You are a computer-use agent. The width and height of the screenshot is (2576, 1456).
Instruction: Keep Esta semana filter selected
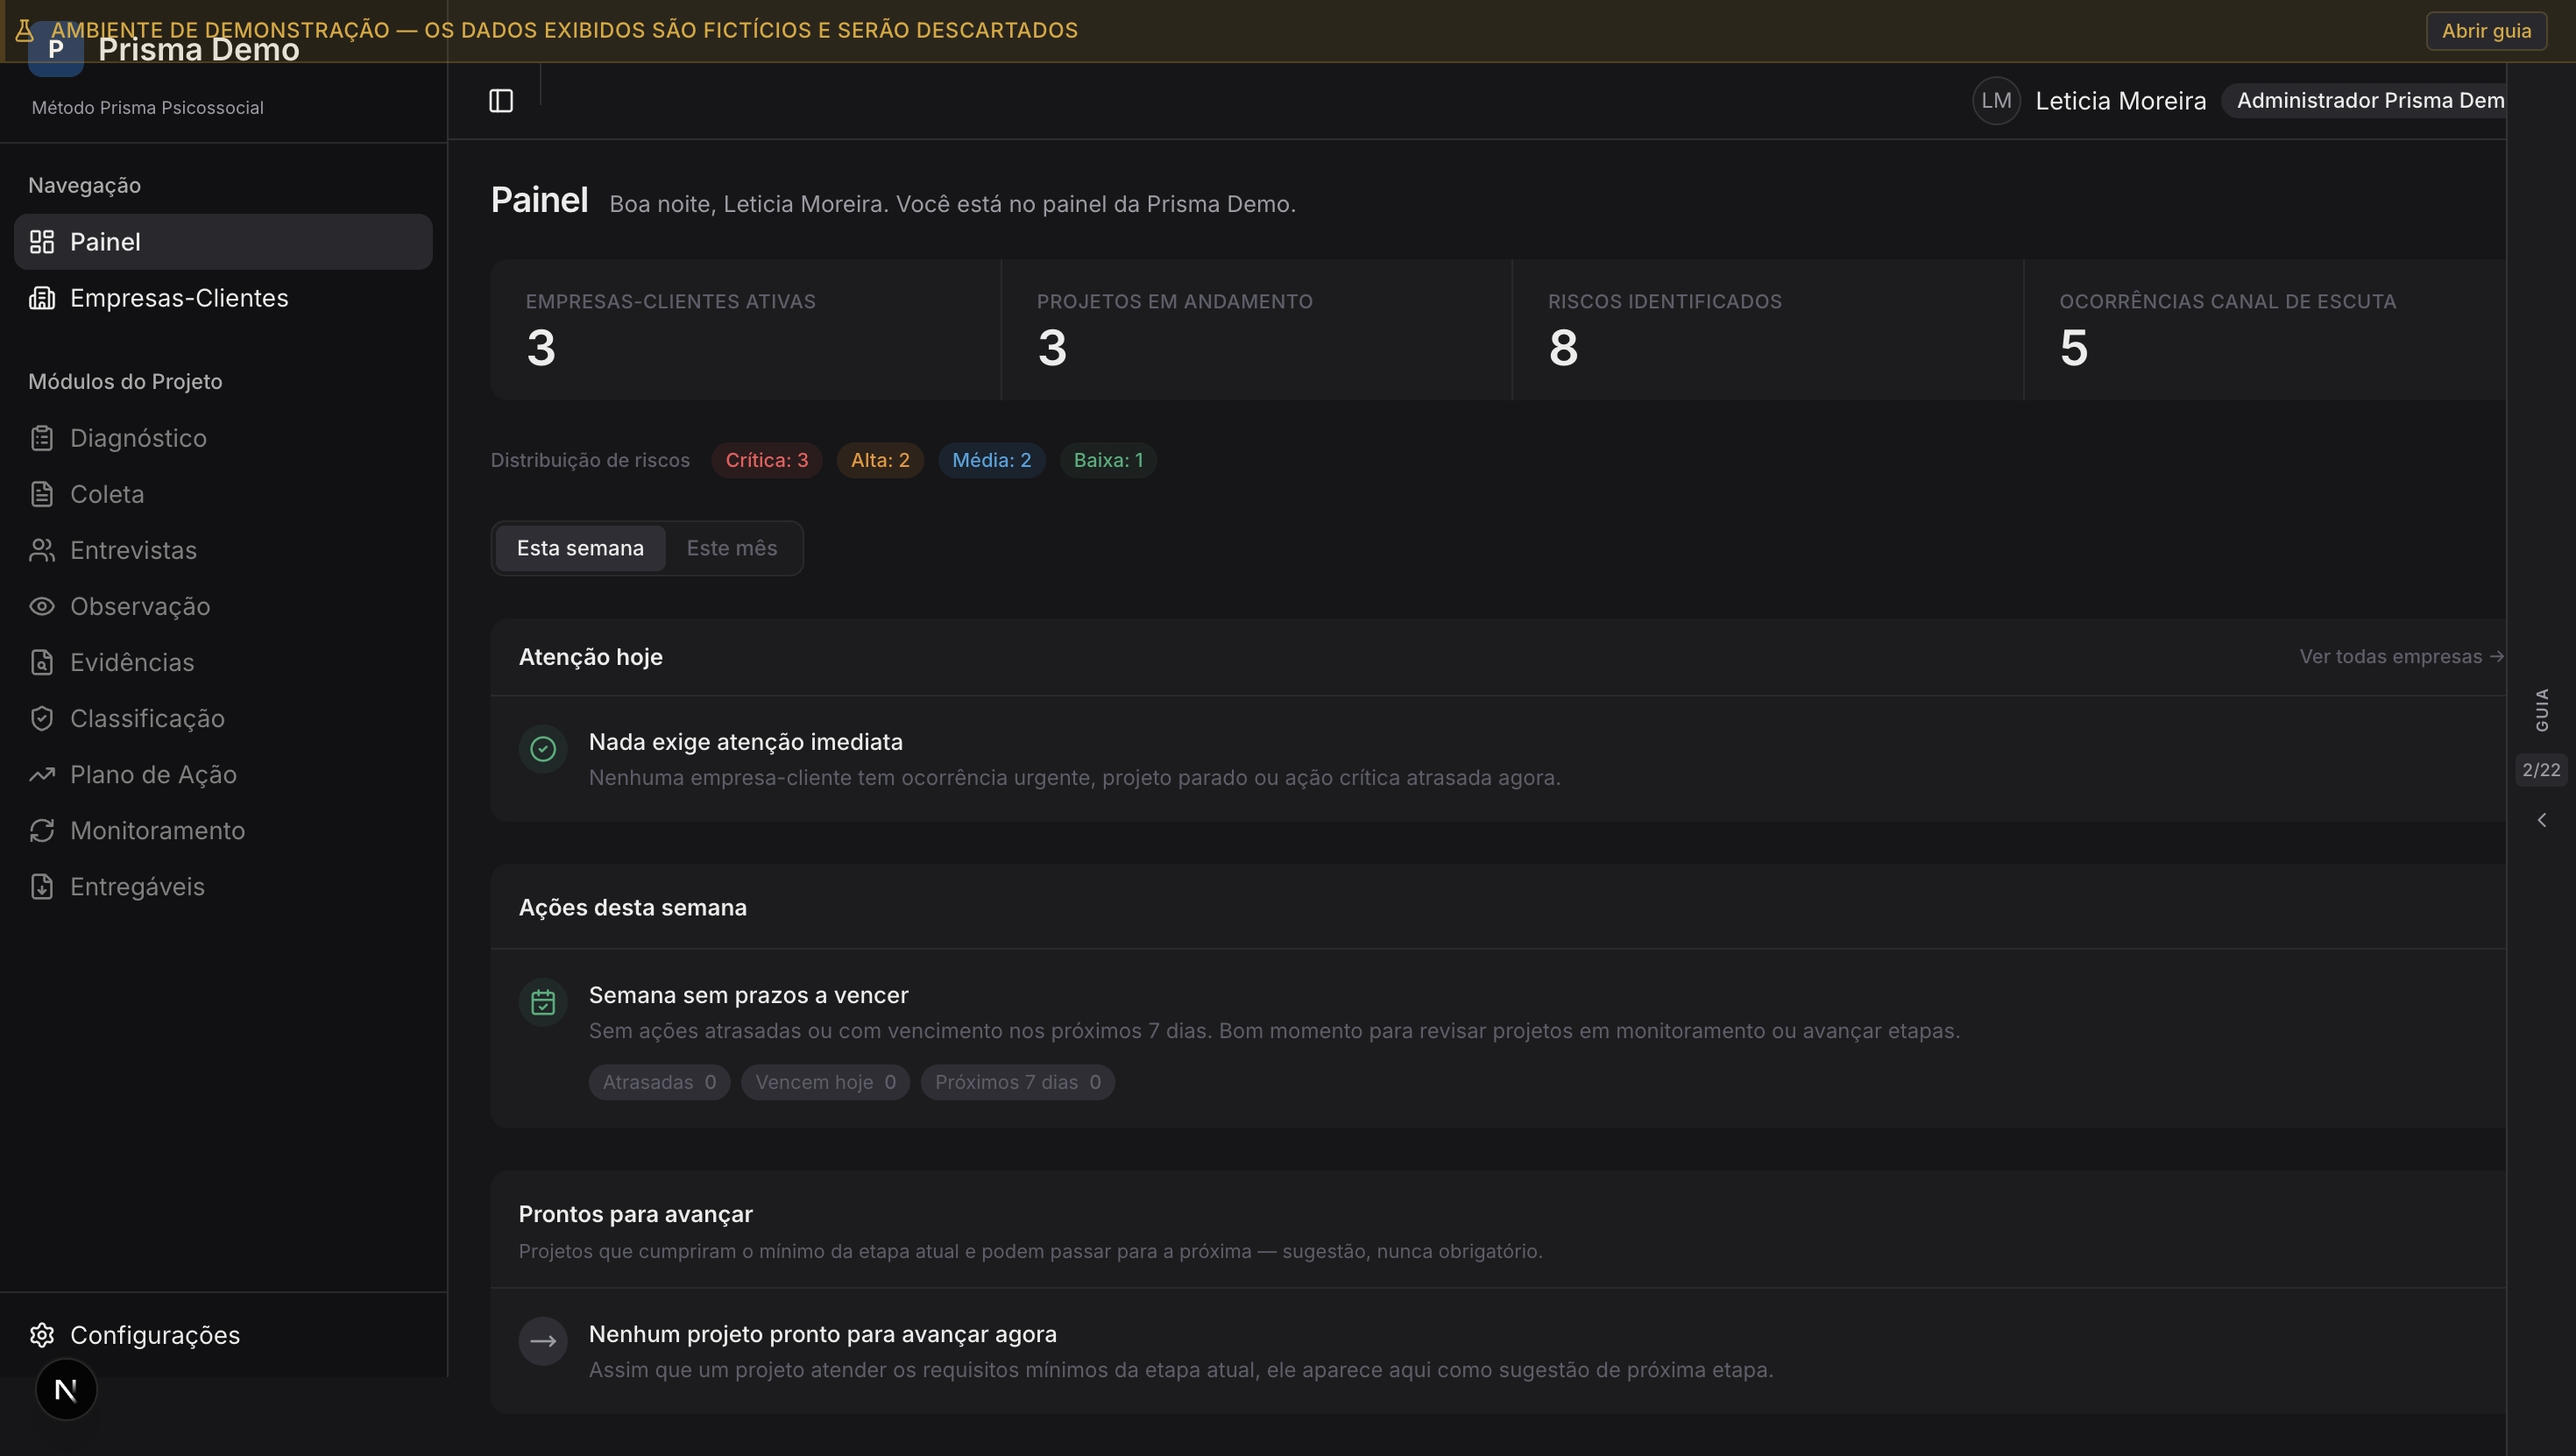coord(580,547)
